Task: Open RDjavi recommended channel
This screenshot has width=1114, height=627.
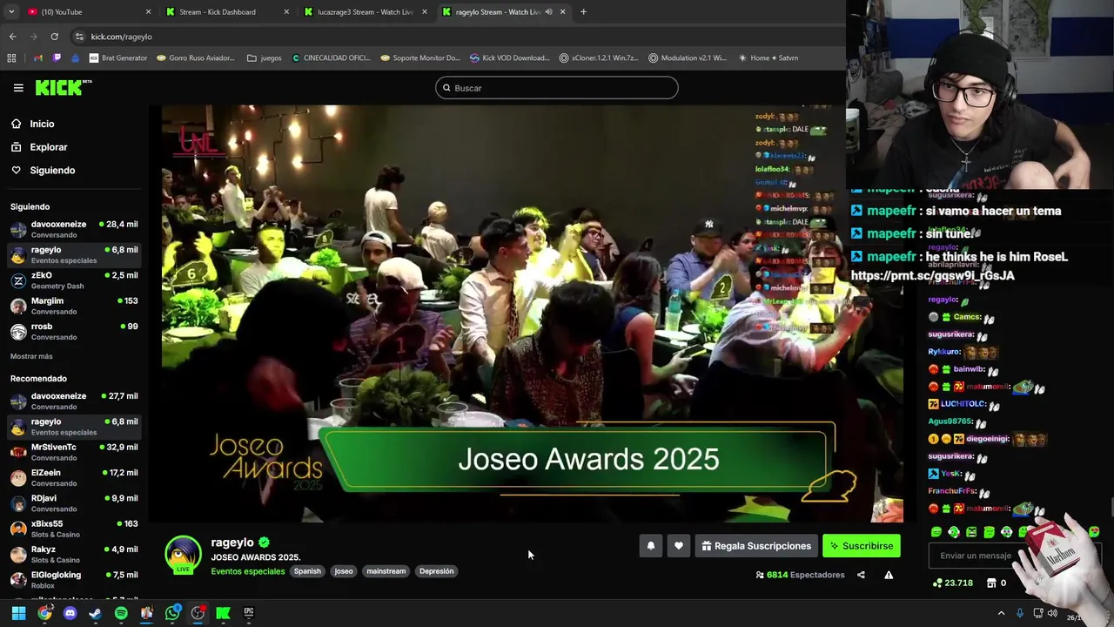Action: click(74, 503)
